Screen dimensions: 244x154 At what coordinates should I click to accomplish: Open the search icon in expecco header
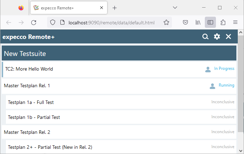pyautogui.click(x=206, y=37)
